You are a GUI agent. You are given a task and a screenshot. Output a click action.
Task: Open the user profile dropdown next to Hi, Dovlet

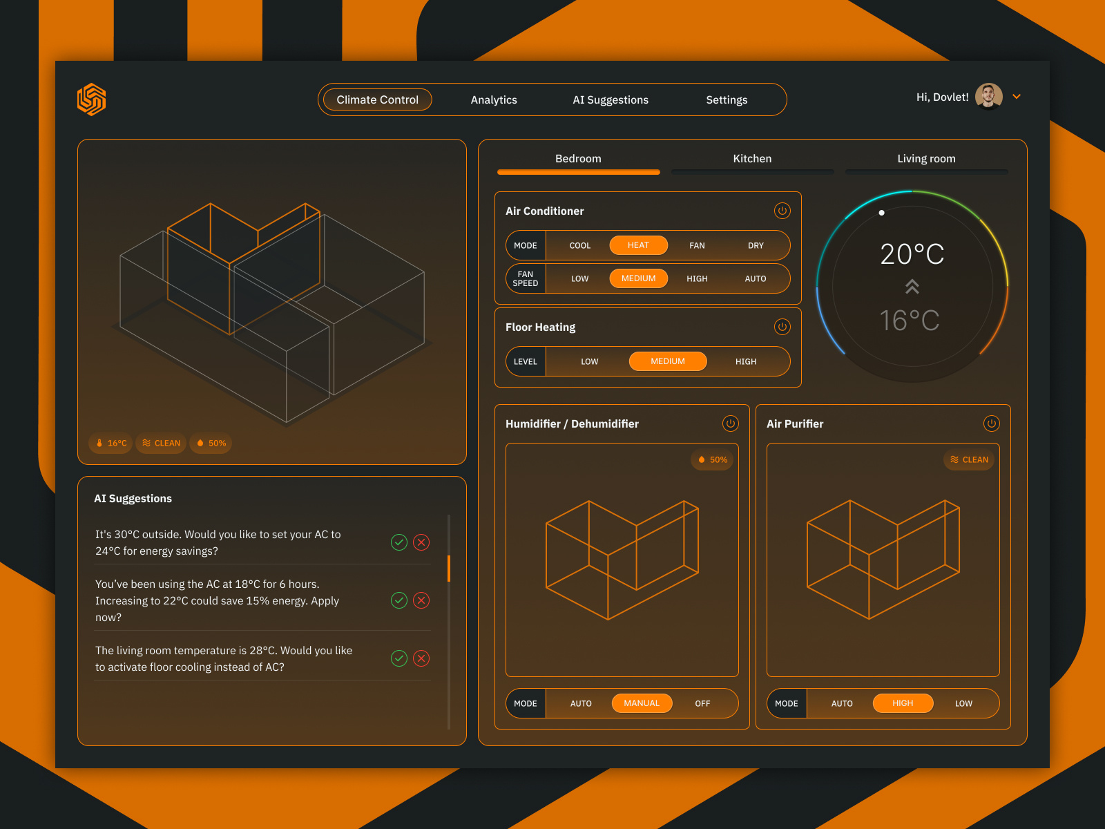click(1016, 97)
